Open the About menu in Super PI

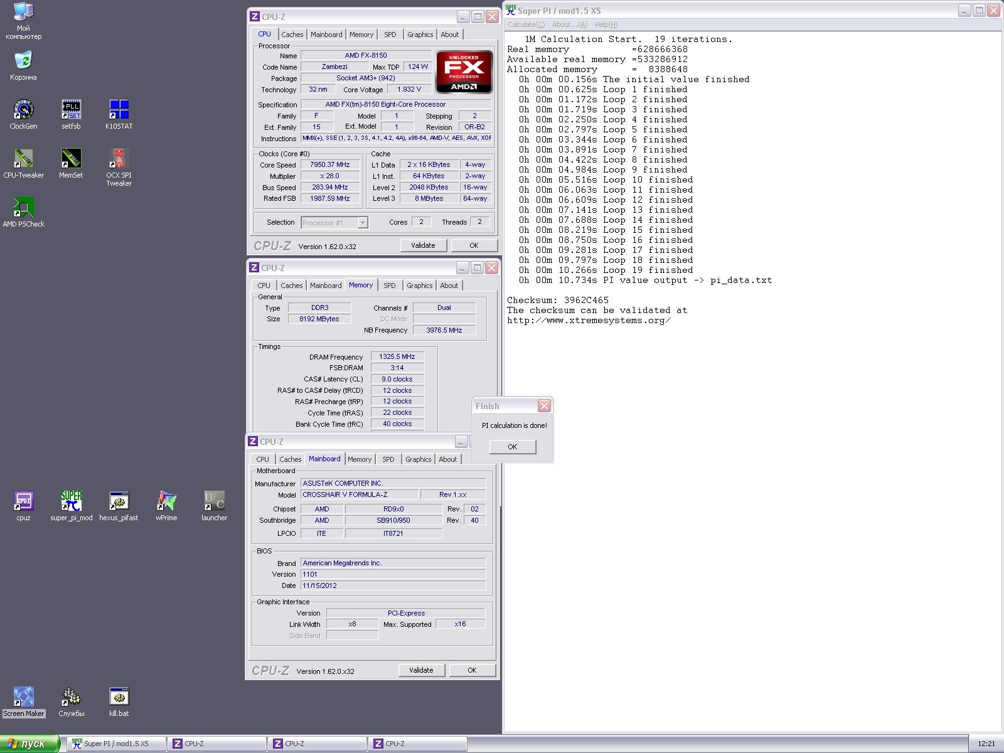(570, 24)
